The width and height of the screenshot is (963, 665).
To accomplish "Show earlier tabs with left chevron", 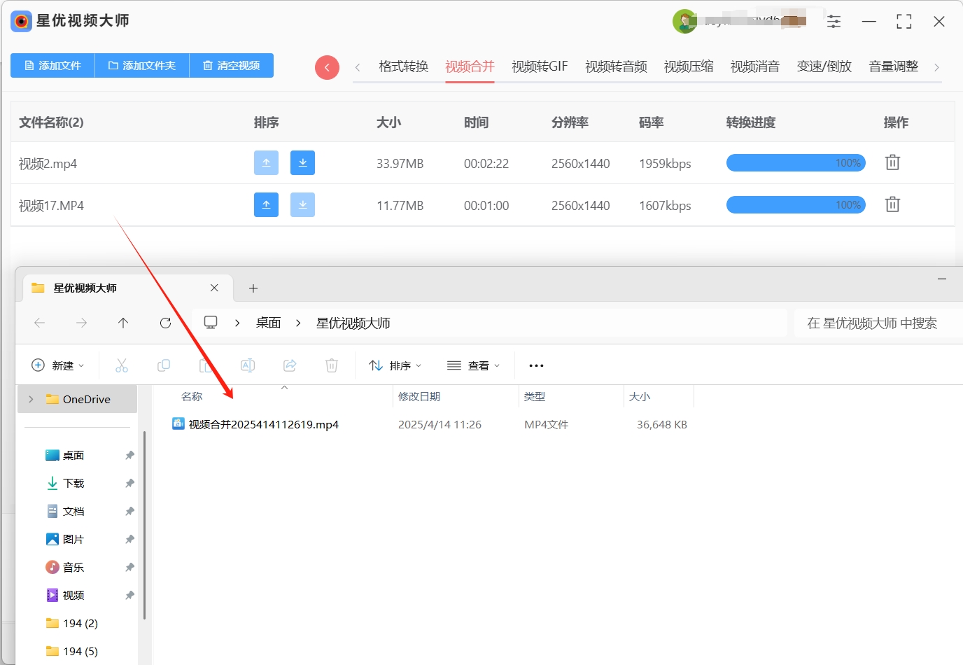I will click(x=358, y=67).
